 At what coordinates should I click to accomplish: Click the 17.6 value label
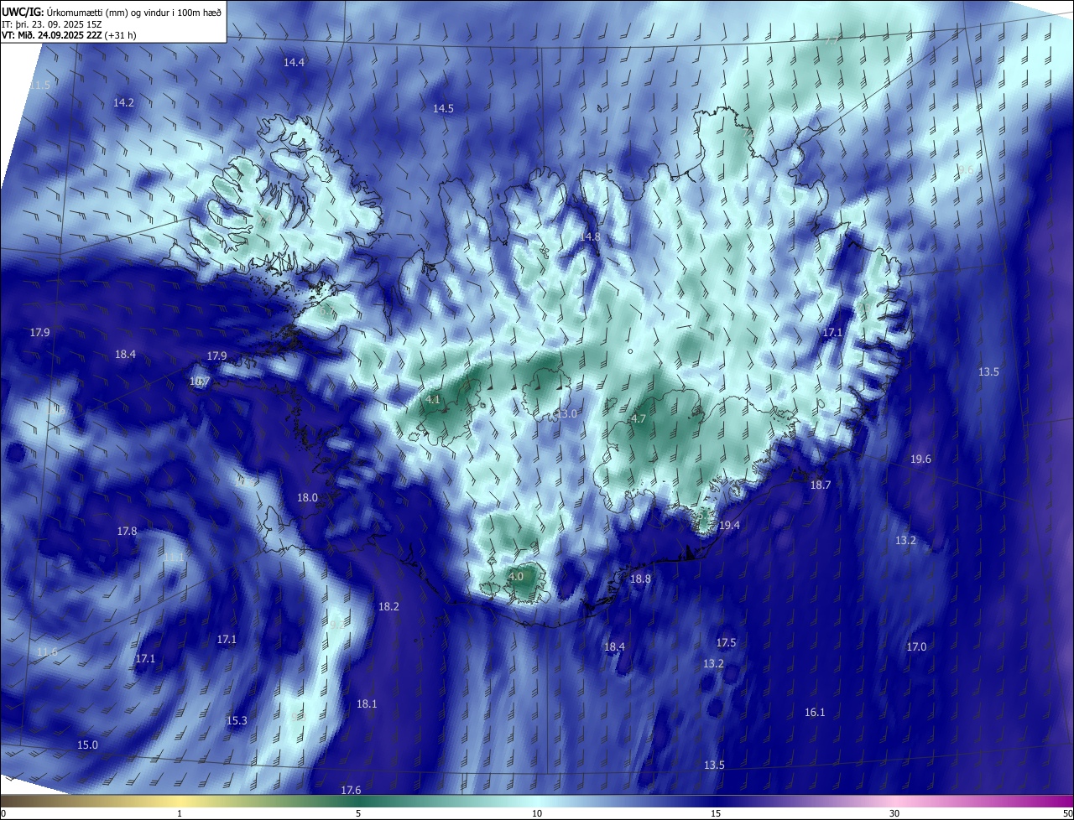351,791
